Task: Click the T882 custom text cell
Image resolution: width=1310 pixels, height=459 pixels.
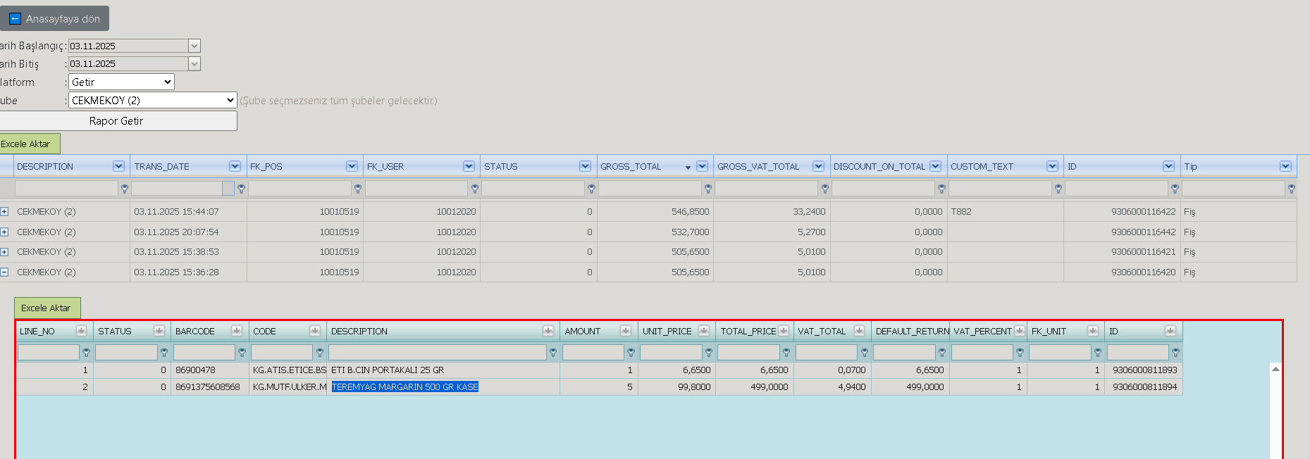Action: click(1006, 211)
